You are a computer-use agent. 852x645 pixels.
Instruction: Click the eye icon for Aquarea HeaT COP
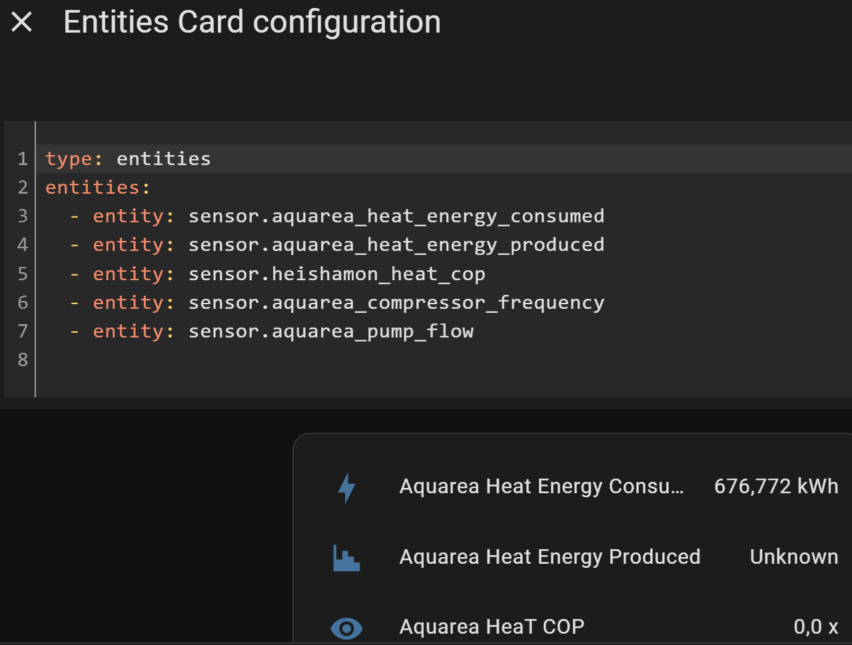tap(346, 628)
